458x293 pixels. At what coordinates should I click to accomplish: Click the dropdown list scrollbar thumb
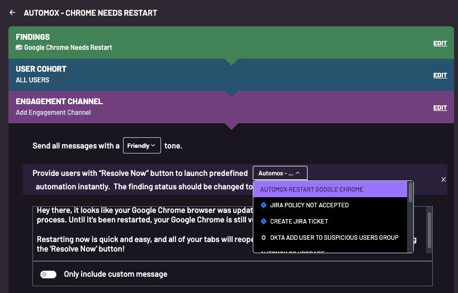tap(410, 192)
